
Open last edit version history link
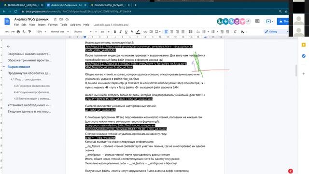[111, 25]
